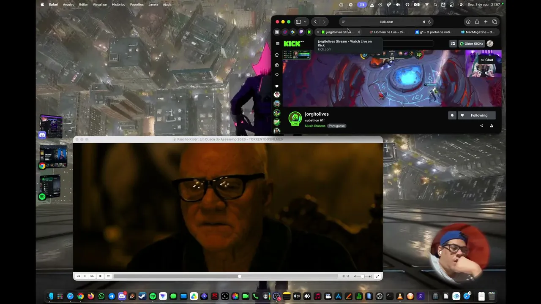
Task: Click the Following button
Action: click(477, 115)
